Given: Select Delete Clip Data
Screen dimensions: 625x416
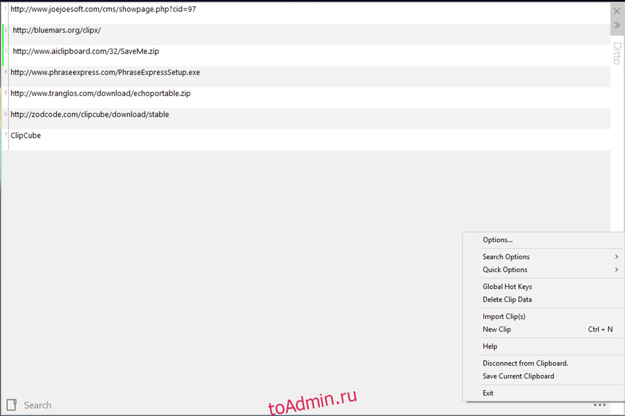Looking at the screenshot, I should pyautogui.click(x=543, y=299).
